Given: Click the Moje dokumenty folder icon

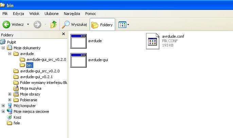Looking at the screenshot, I should point(10,48).
